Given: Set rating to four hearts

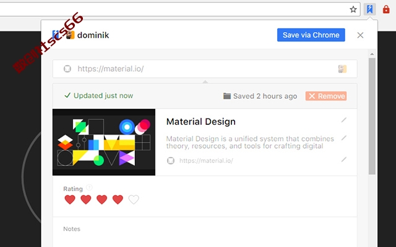Looking at the screenshot, I should tap(118, 199).
